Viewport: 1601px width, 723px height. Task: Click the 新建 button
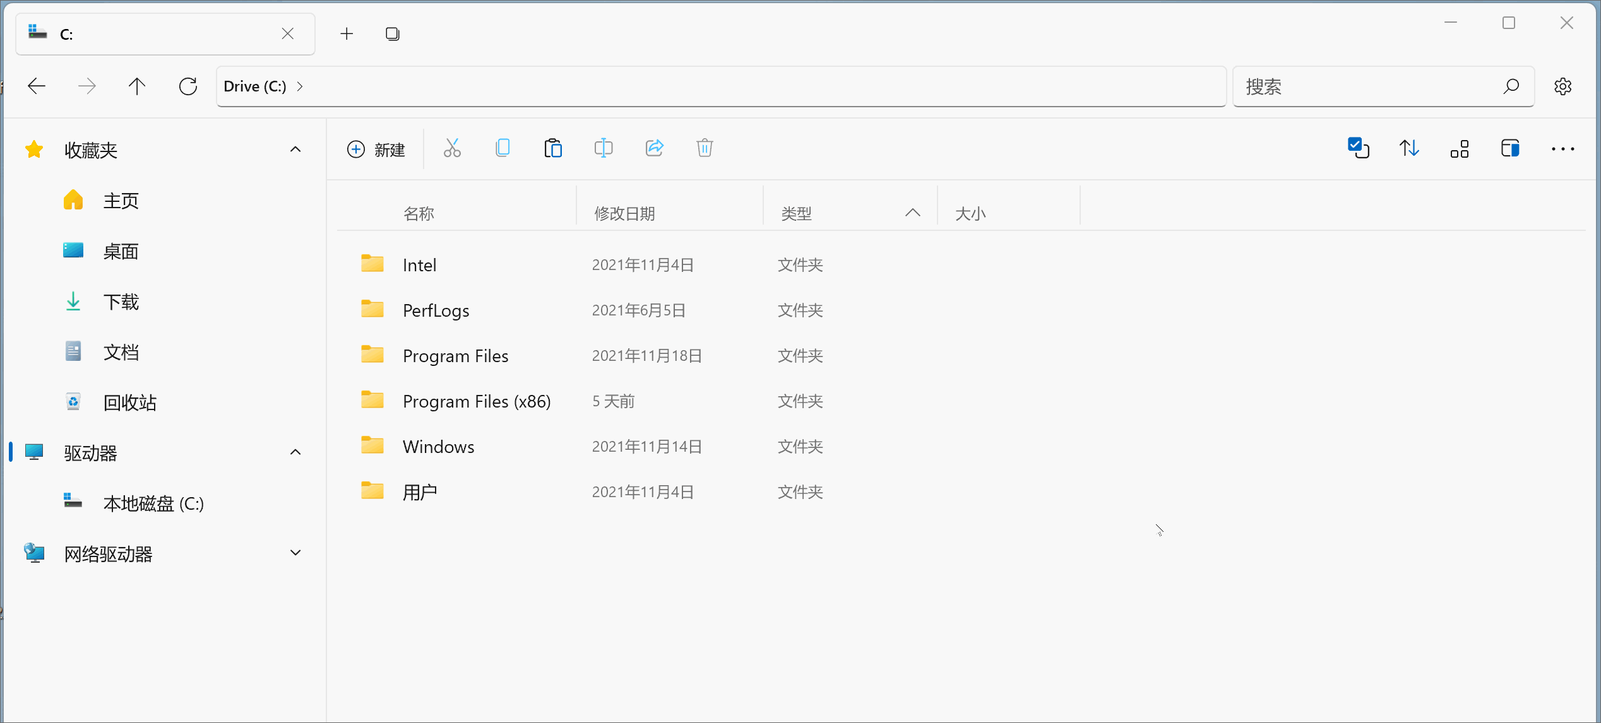click(376, 150)
